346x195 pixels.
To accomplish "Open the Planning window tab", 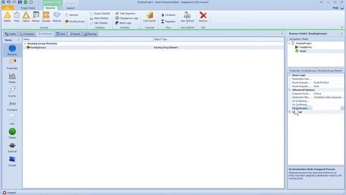I will pos(90,34).
